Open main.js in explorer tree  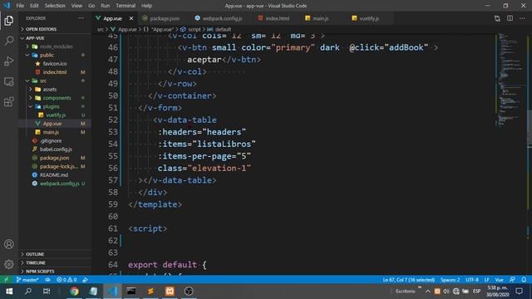[x=51, y=132]
